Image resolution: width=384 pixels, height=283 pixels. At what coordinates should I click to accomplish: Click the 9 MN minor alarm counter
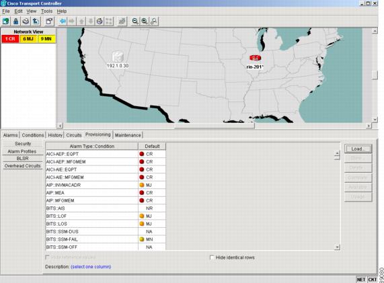46,39
